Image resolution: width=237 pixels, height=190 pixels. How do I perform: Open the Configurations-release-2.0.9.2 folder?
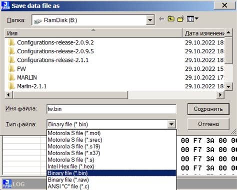click(x=55, y=43)
